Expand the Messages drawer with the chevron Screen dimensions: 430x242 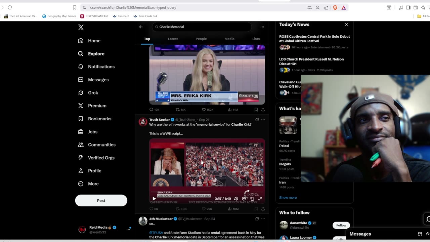(427, 234)
